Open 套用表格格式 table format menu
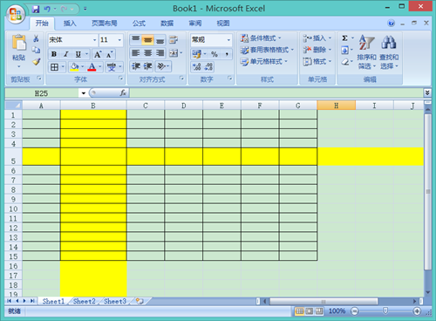 (267, 50)
